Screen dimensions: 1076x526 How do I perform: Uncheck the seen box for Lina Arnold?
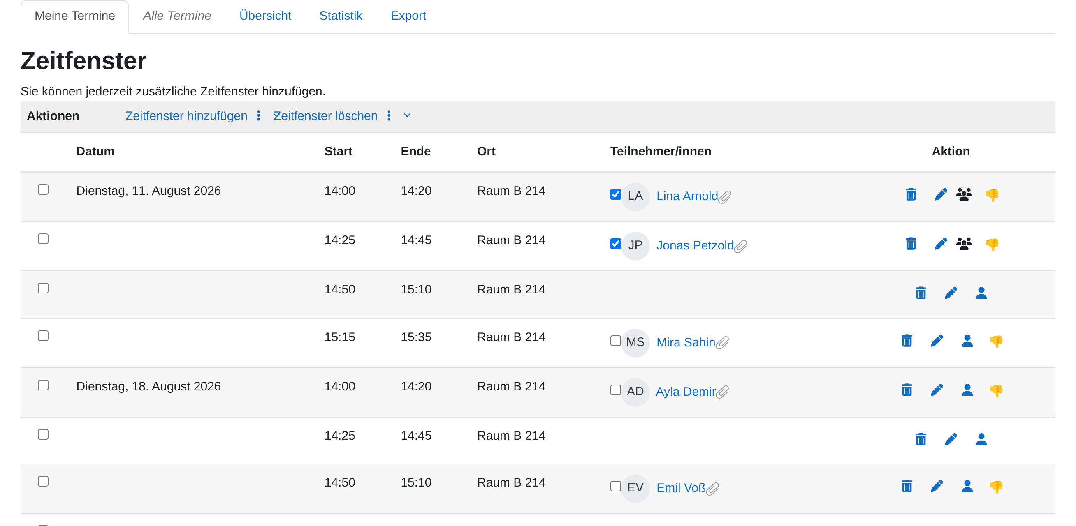[616, 194]
